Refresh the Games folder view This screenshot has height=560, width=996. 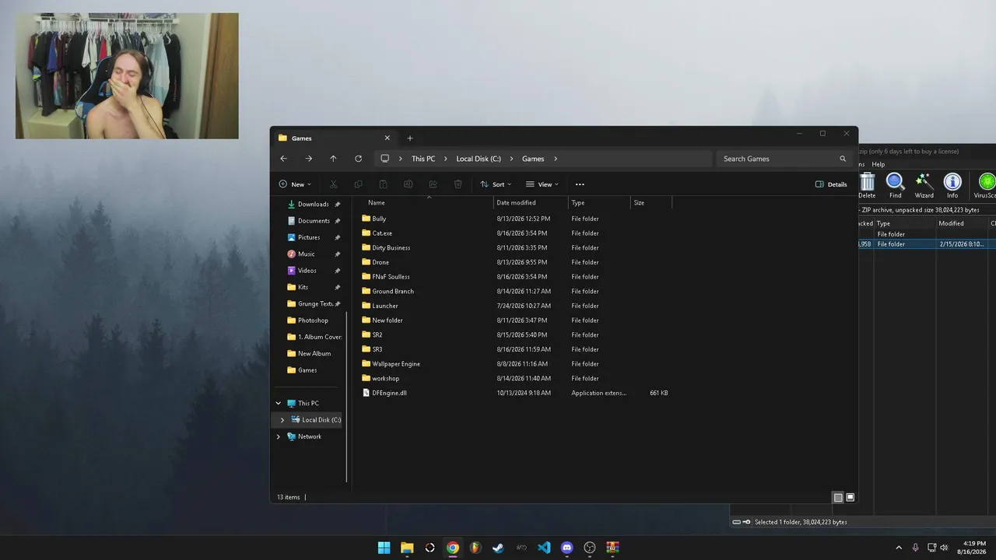point(358,159)
